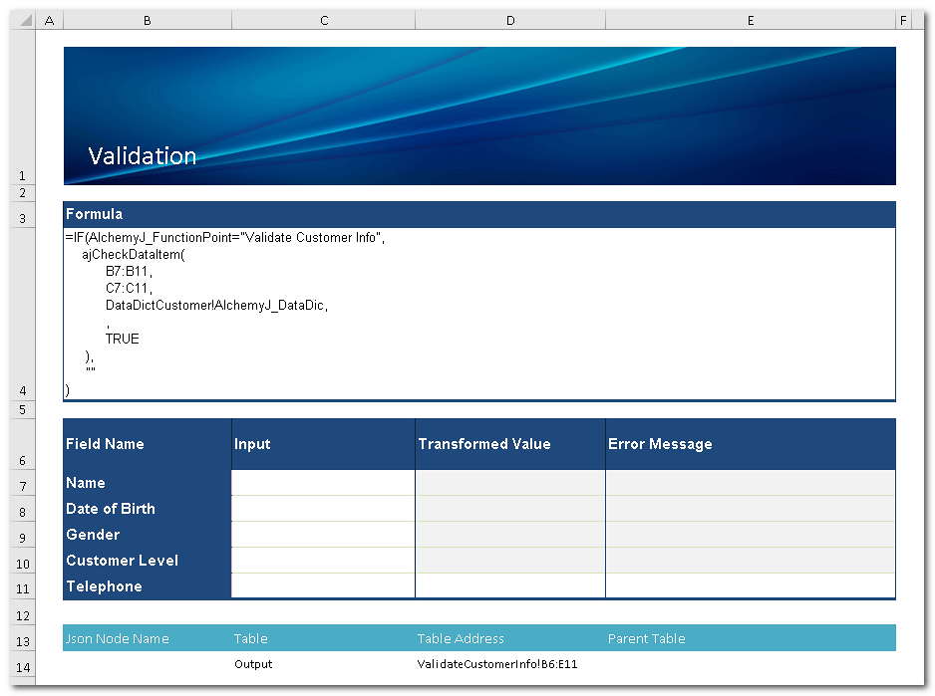Click the Date of Birth label
Viewport: 935px width, 696px height.
[x=148, y=508]
